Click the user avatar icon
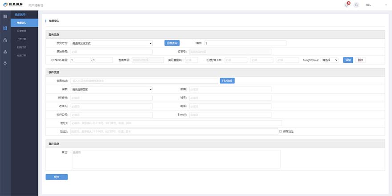 (356, 5)
